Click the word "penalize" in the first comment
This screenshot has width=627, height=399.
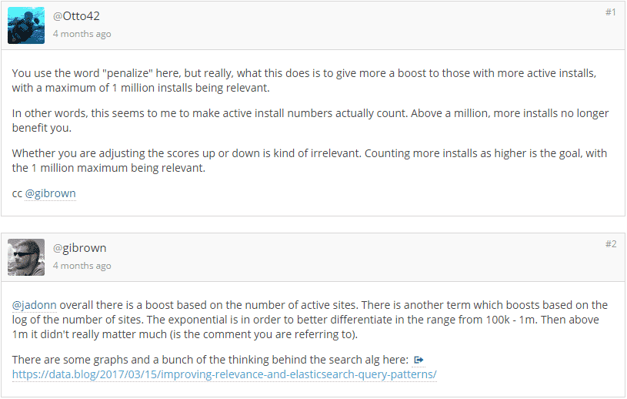point(128,74)
